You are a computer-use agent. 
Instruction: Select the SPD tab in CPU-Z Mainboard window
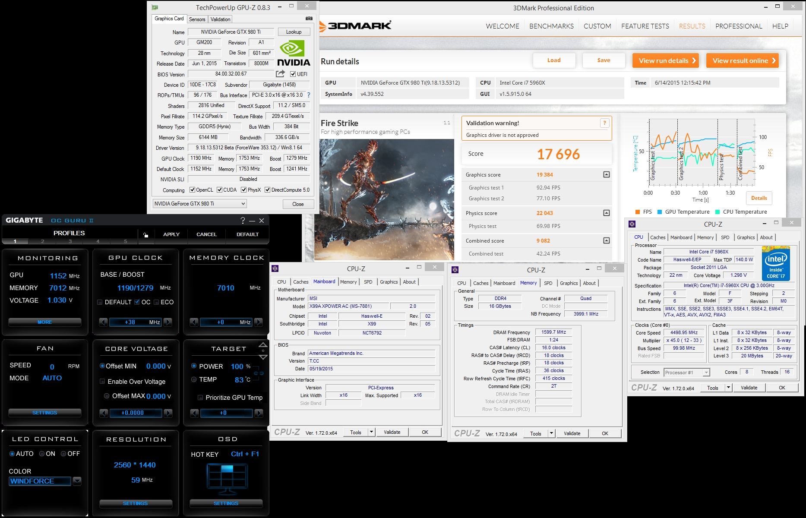[x=368, y=282]
